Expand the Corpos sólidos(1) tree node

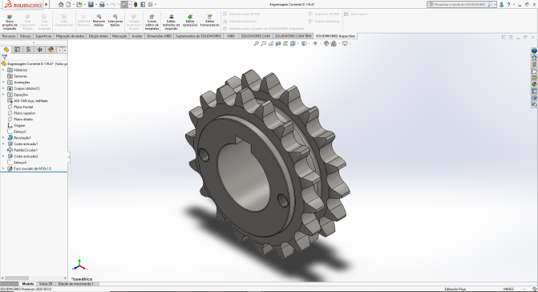(x=3, y=88)
